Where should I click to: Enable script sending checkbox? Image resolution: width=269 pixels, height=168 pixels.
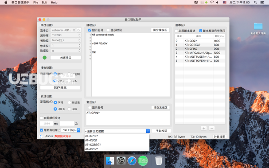click(x=176, y=30)
